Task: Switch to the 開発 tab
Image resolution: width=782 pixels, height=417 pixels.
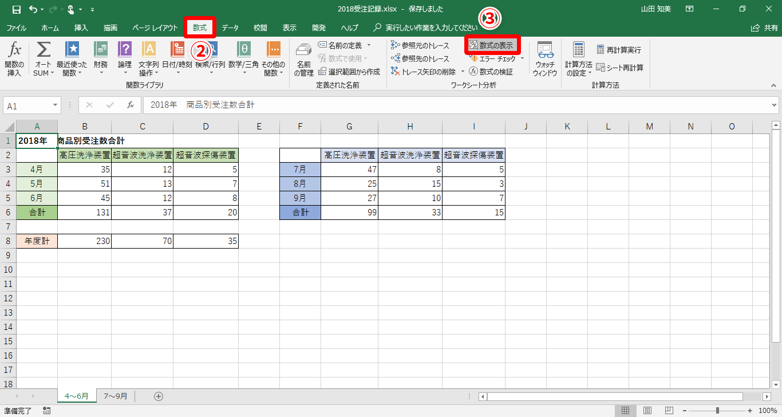Action: pos(319,27)
